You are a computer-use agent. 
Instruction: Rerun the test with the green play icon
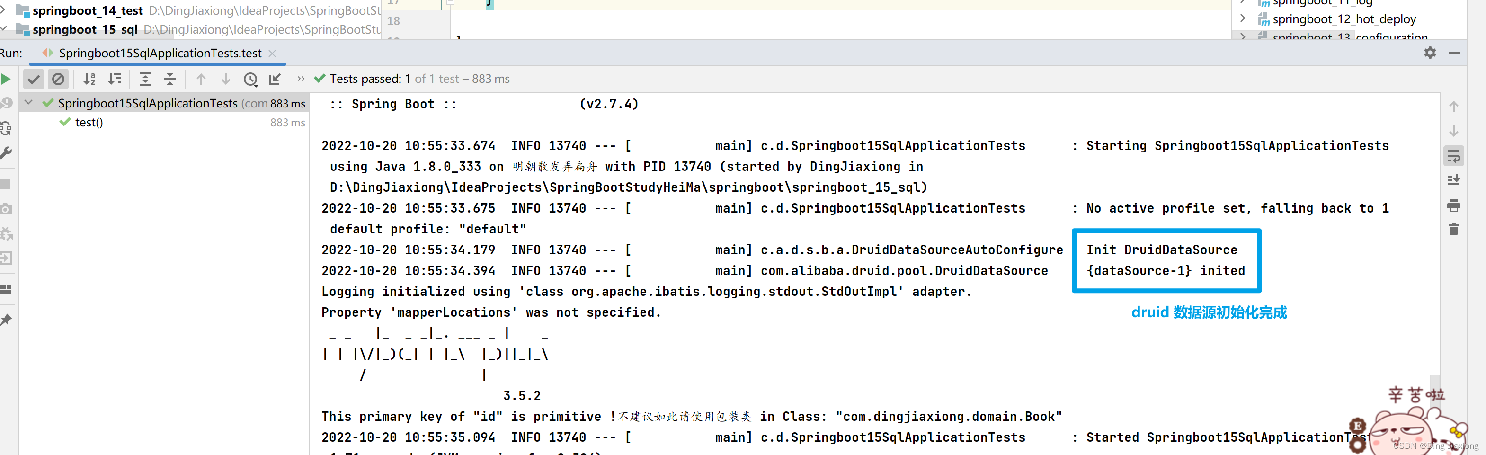[6, 79]
